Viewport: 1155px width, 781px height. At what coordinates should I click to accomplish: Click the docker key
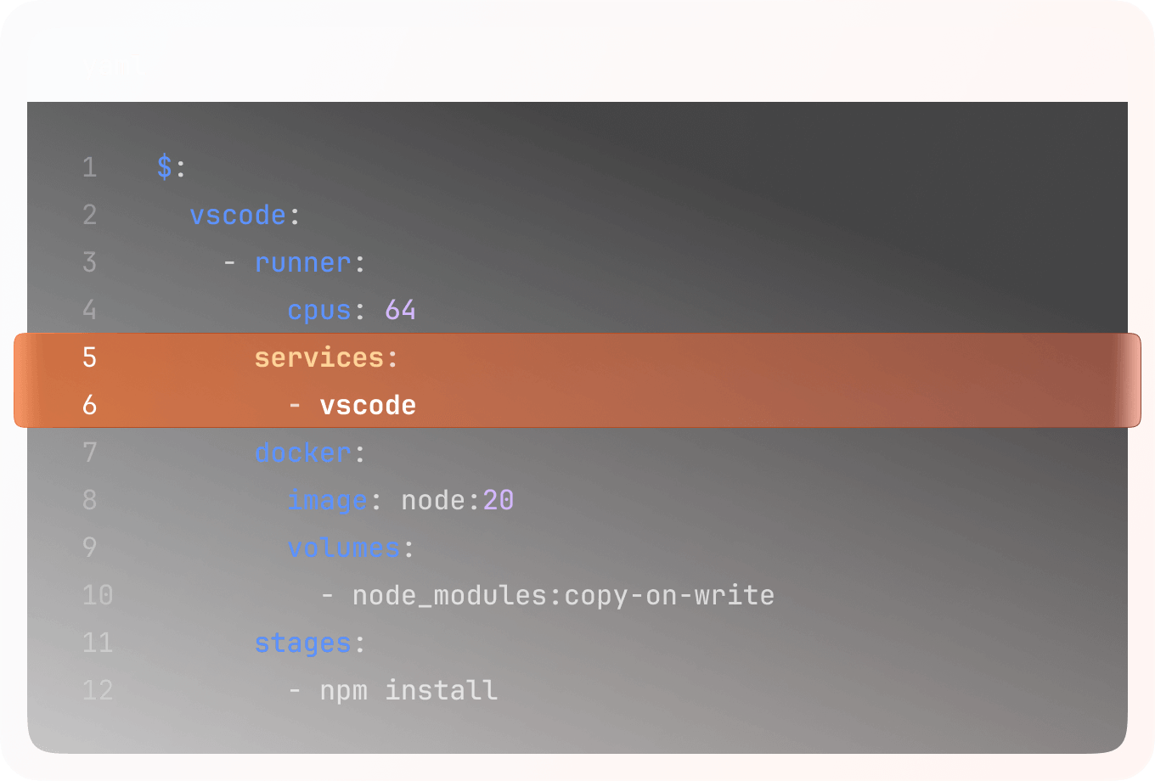[303, 452]
